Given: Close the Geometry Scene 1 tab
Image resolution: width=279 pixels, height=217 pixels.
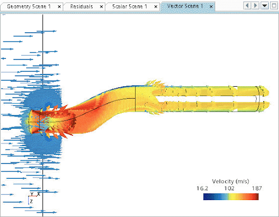Looking at the screenshot, I should click(x=59, y=7).
